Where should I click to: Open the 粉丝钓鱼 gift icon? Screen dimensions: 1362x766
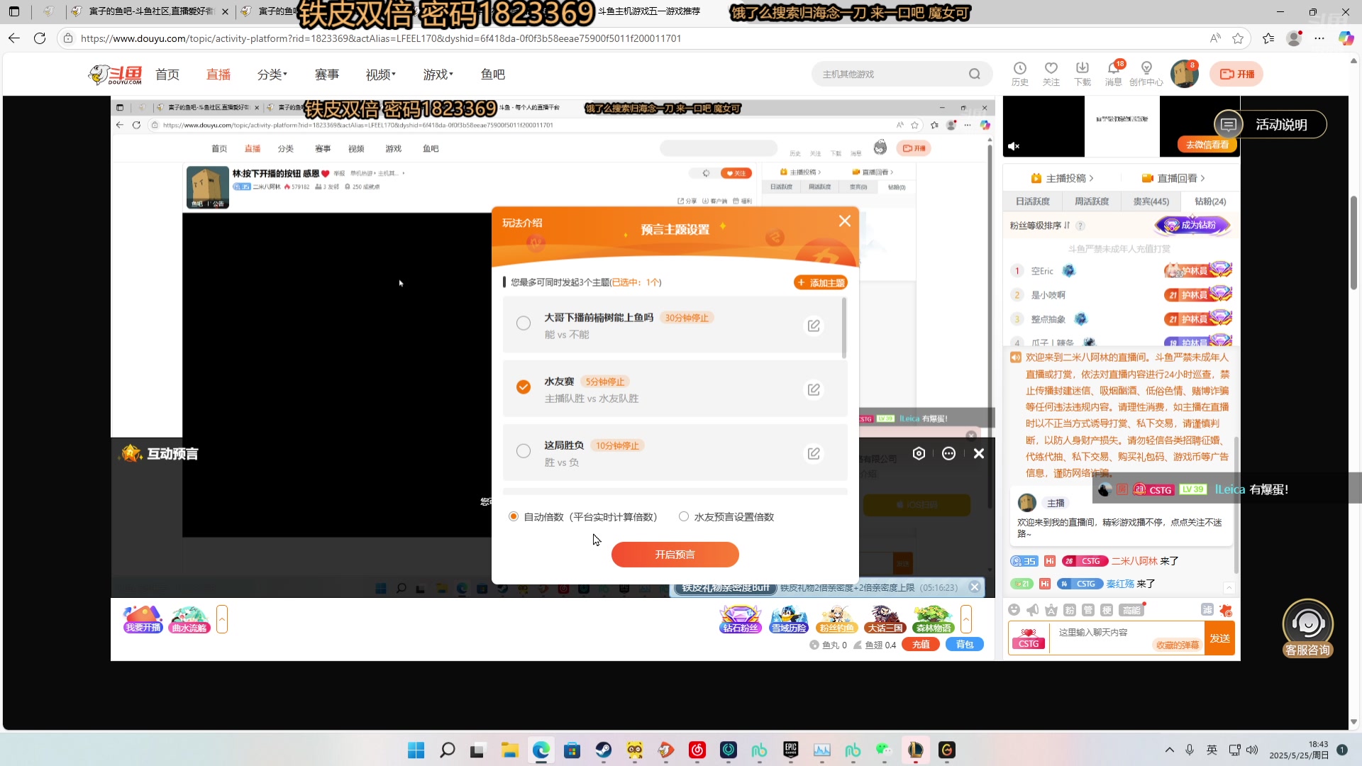coord(837,619)
